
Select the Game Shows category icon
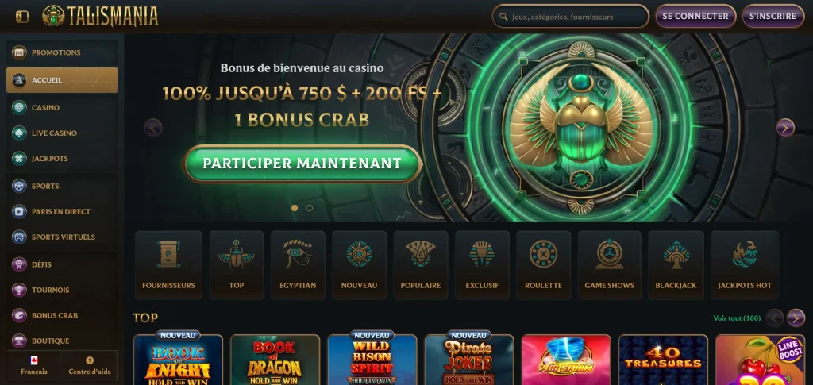click(609, 254)
